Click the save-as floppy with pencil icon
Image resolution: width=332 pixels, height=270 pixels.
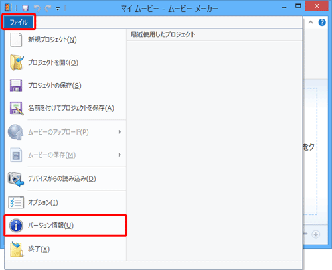[x=17, y=109]
